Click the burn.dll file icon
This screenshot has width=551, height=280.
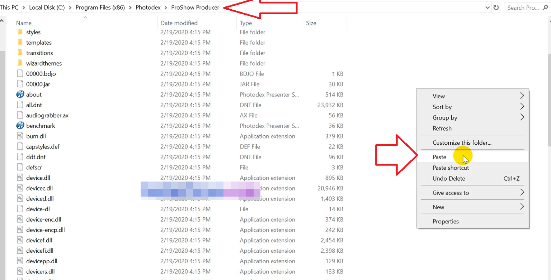pos(20,136)
